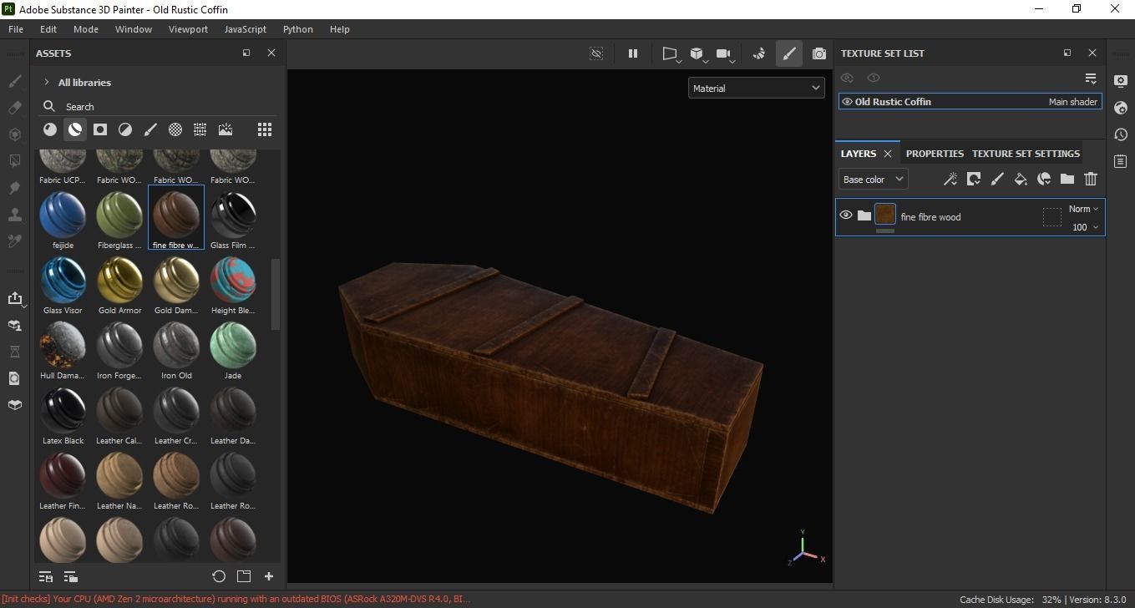Select the Smudge tool
Screen dimensions: 1135x608
click(15, 188)
